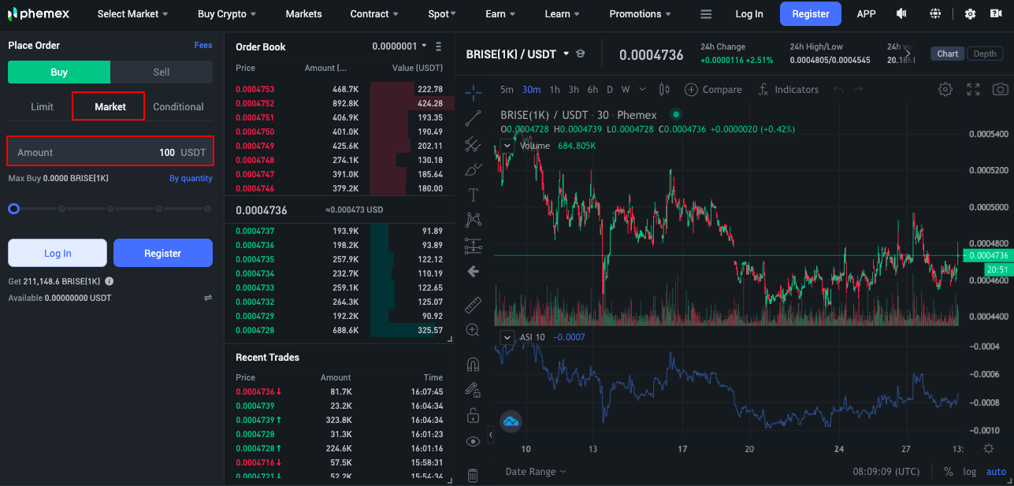This screenshot has width=1014, height=486.
Task: Click the chart redo arrow
Action: coord(859,90)
